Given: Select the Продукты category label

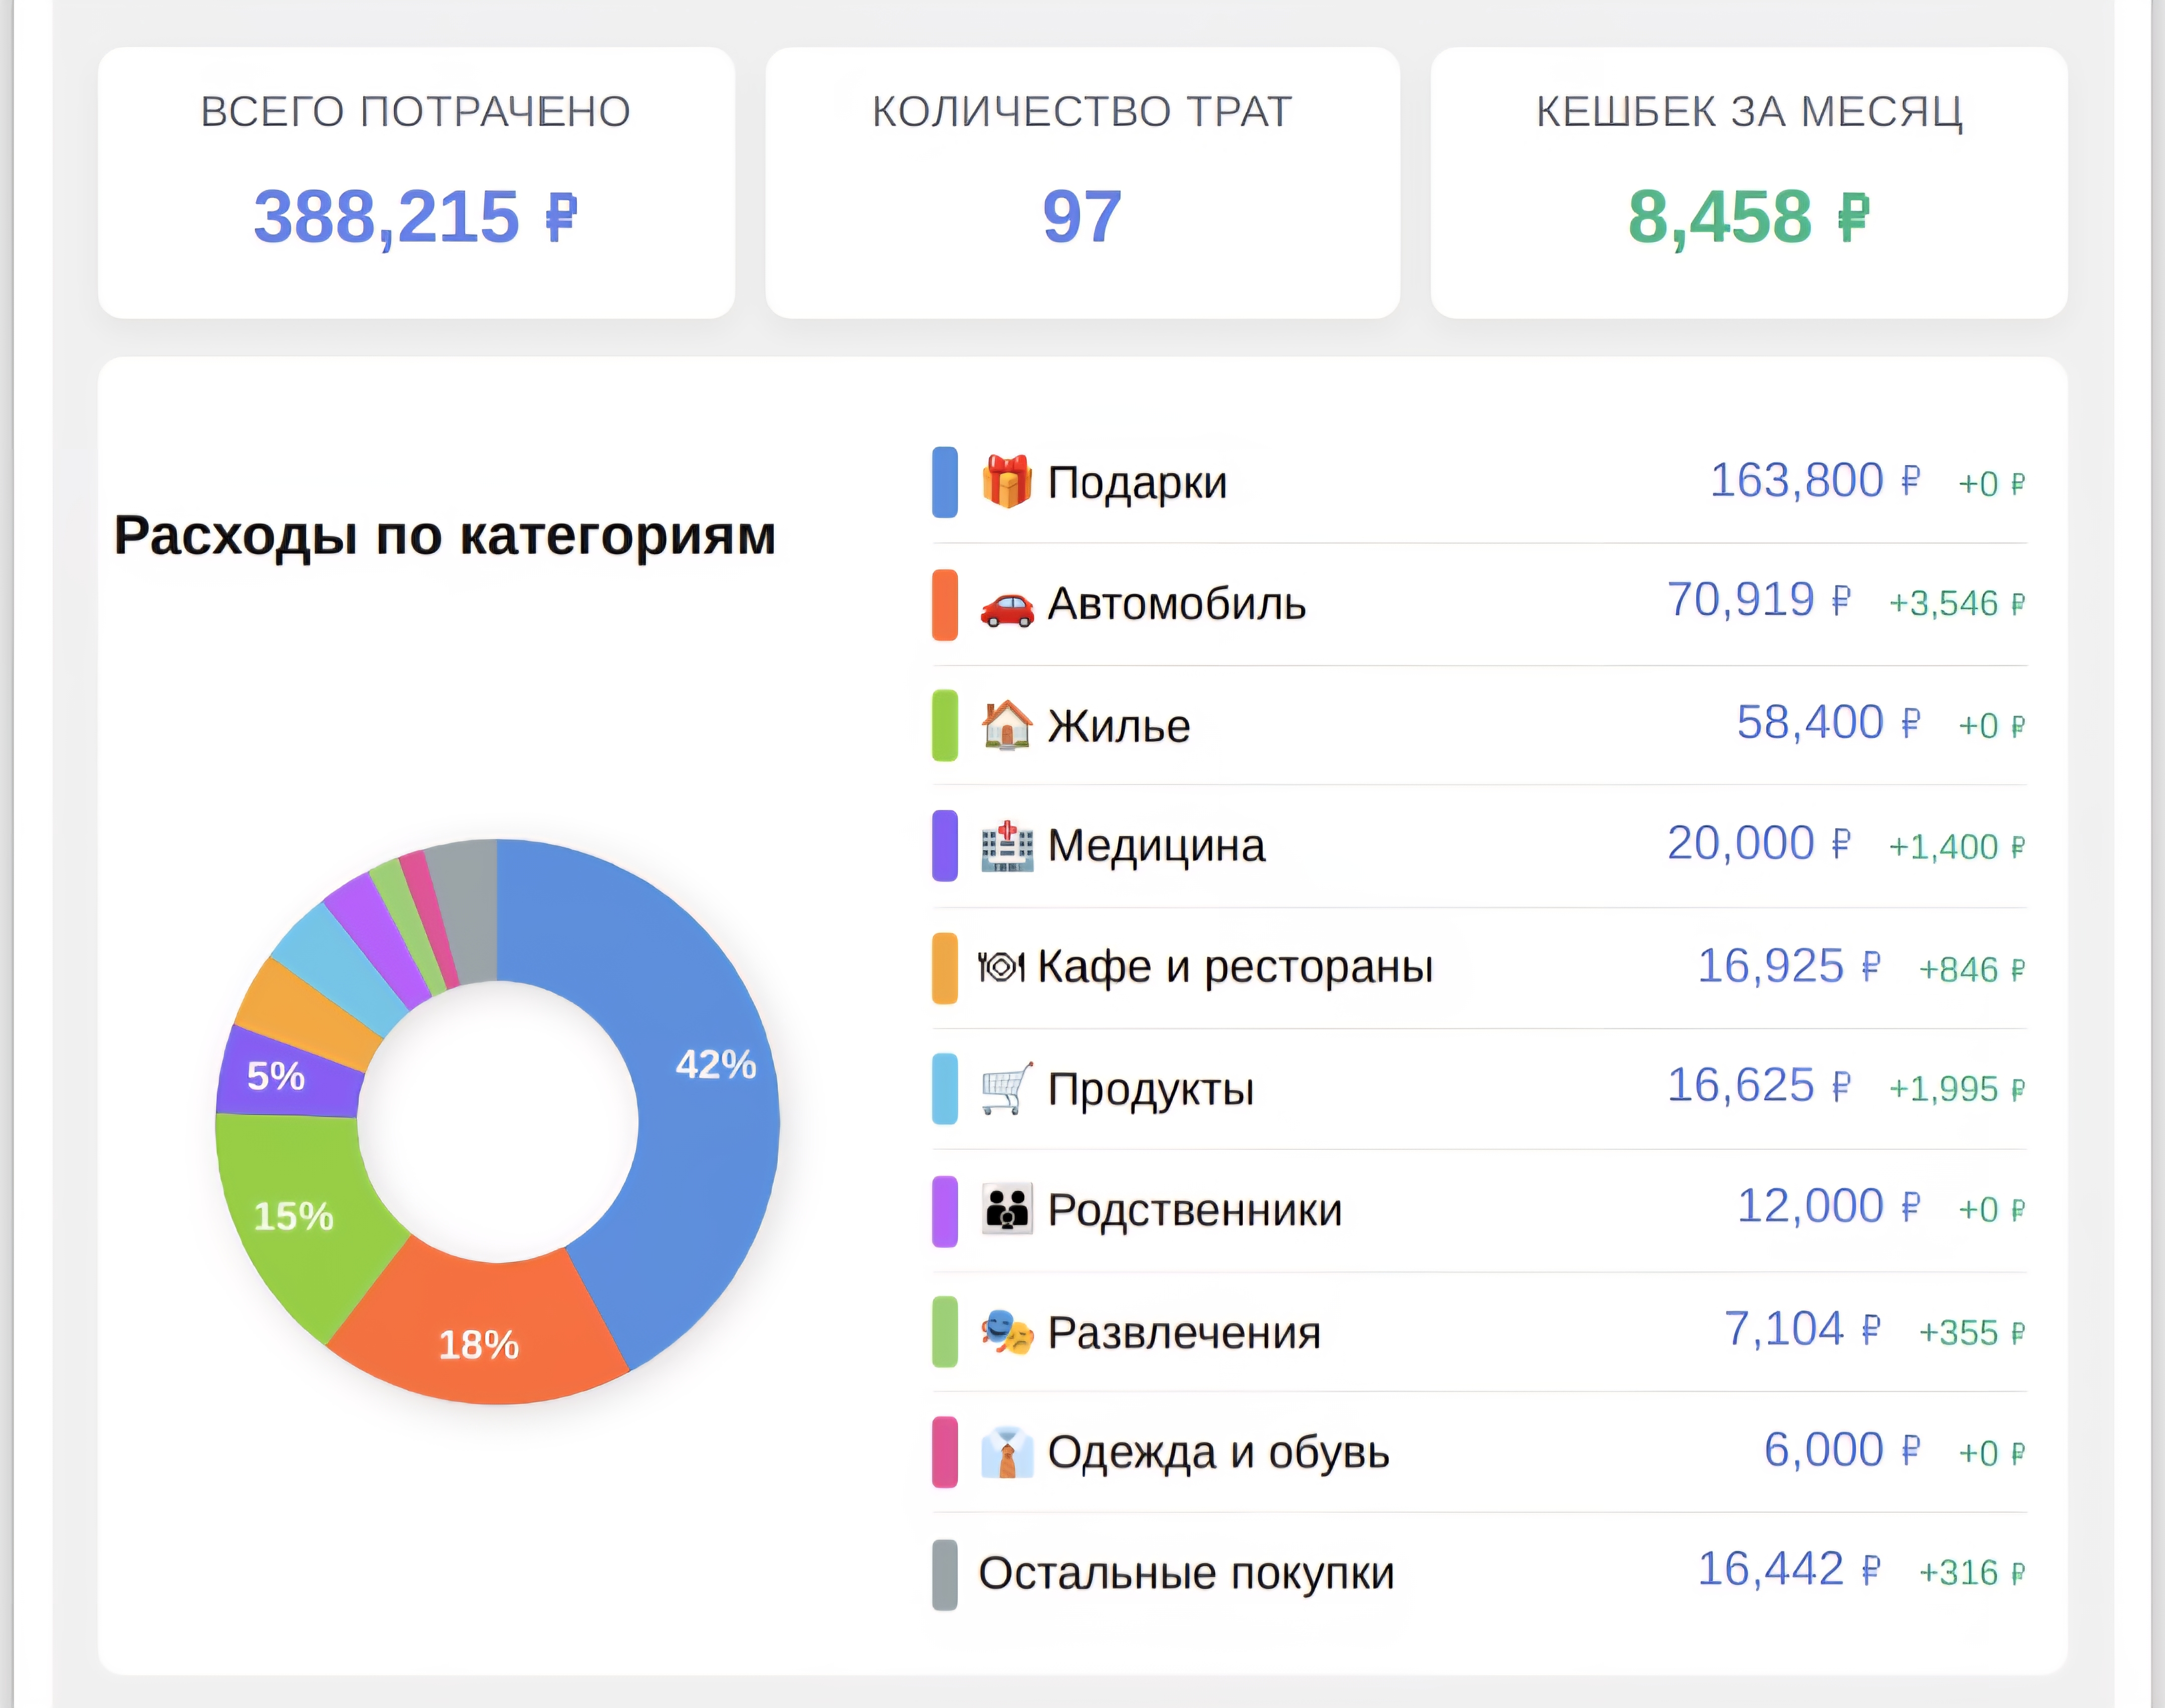Looking at the screenshot, I should click(1151, 1089).
